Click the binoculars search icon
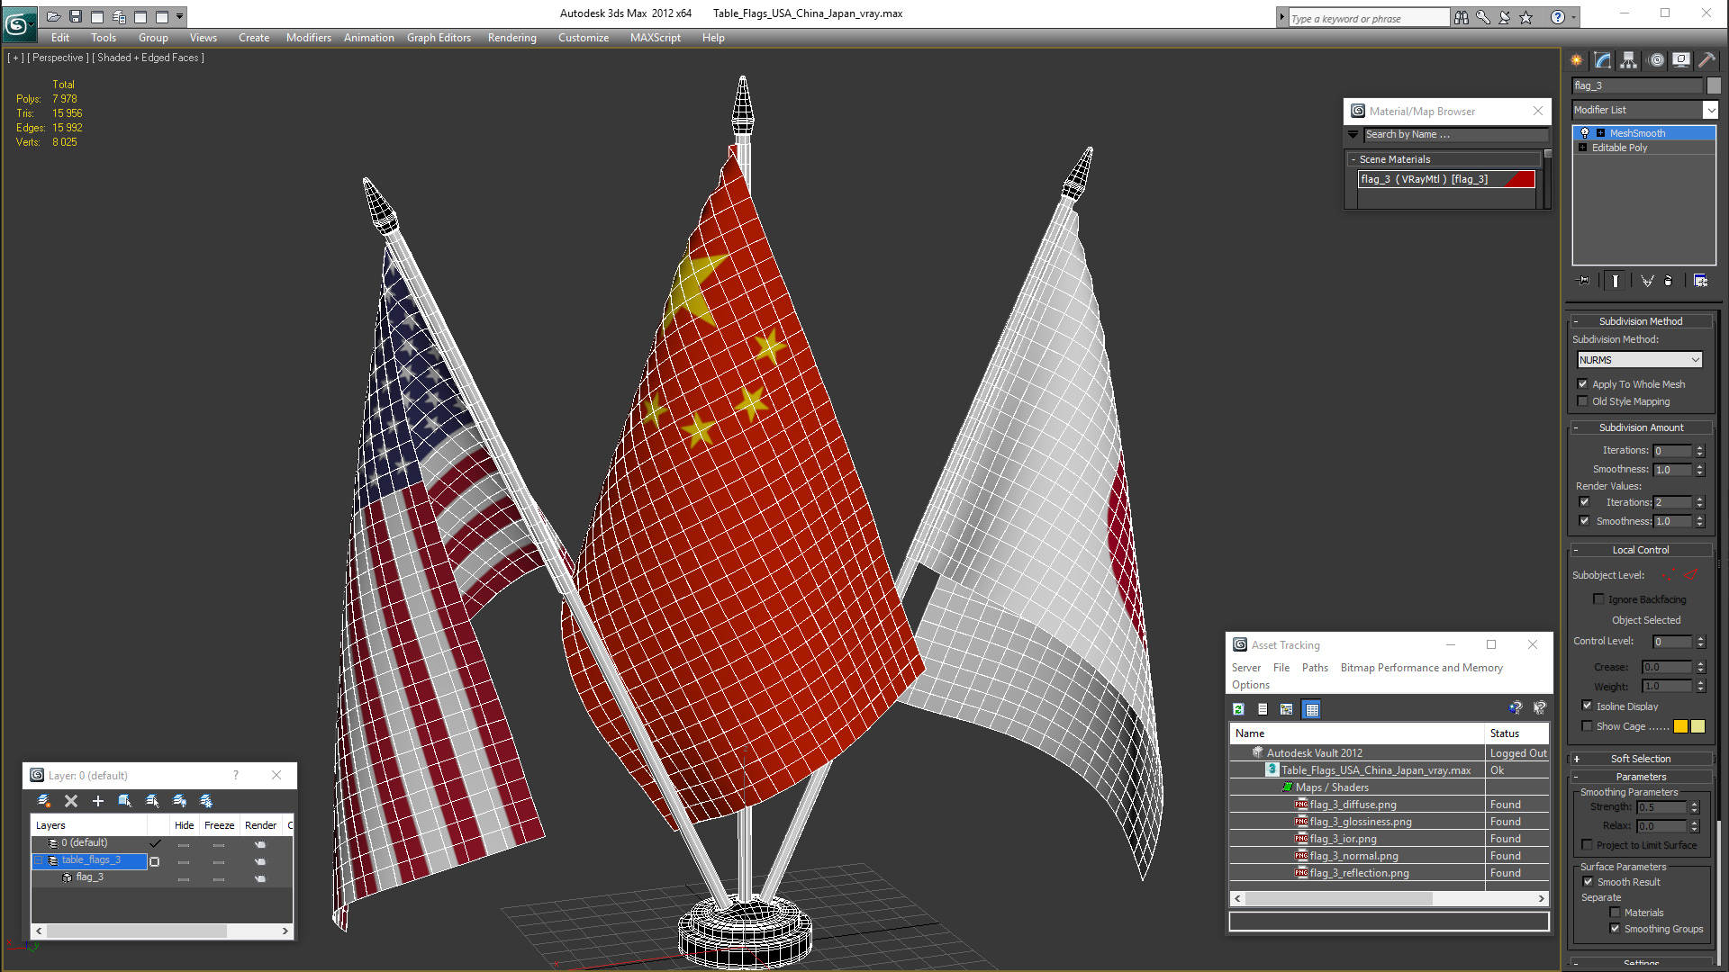 pos(1461,17)
